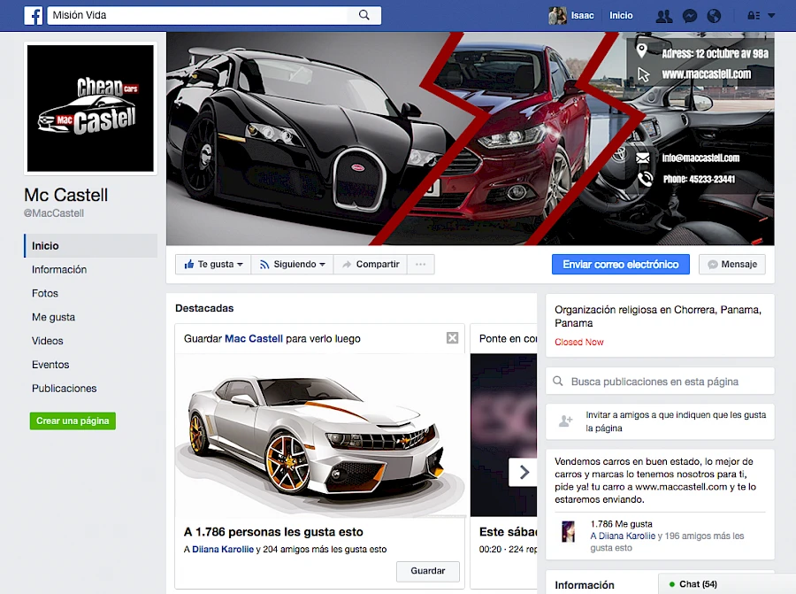The height and width of the screenshot is (594, 796).
Task: Select Inicio in the page sidebar
Action: click(91, 246)
